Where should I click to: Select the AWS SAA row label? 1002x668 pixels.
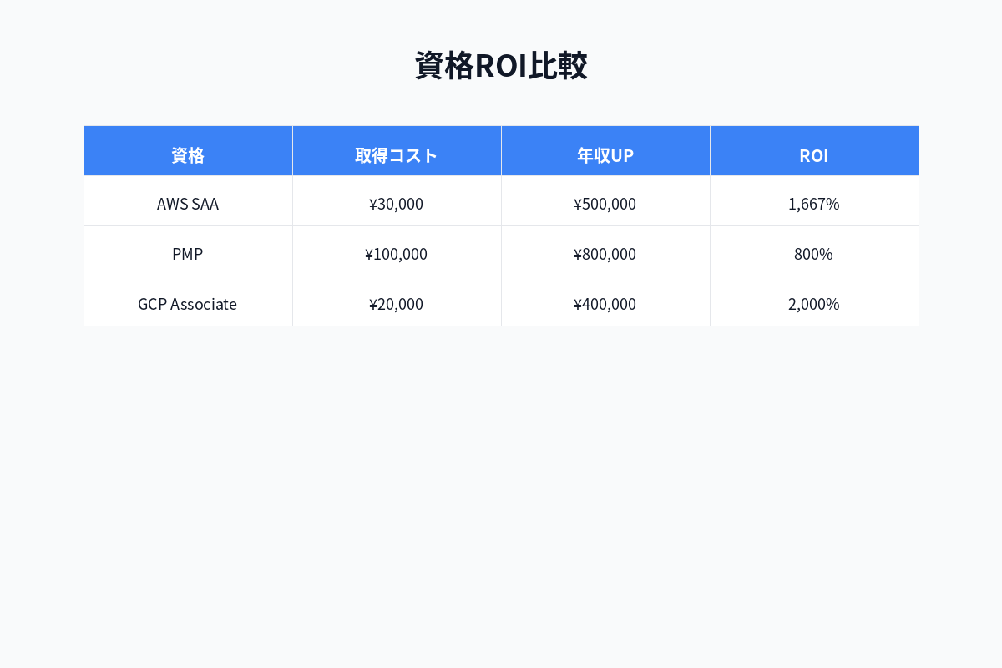point(188,203)
